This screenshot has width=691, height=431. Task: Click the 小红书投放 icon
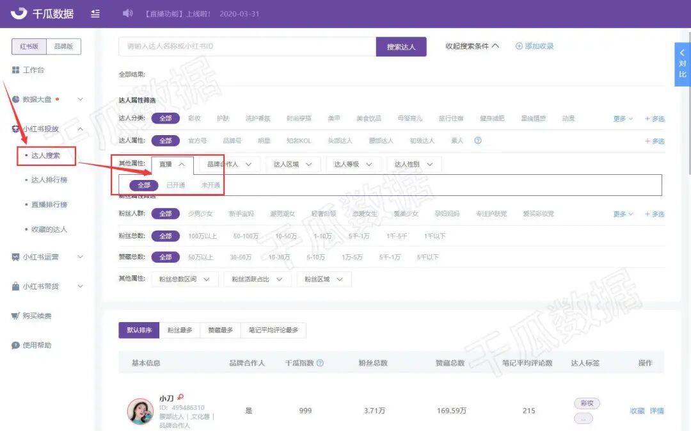[16, 129]
